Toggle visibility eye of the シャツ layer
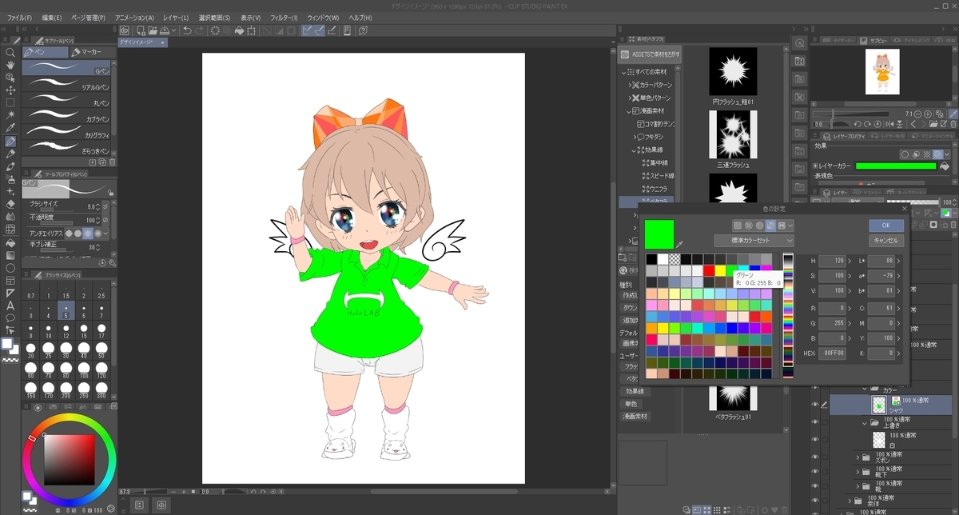Image resolution: width=959 pixels, height=515 pixels. pyautogui.click(x=815, y=404)
